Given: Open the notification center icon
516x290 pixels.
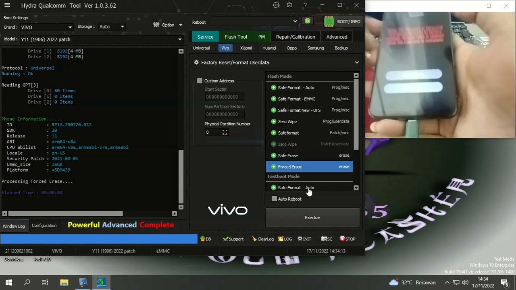Looking at the screenshot, I should click(x=504, y=282).
